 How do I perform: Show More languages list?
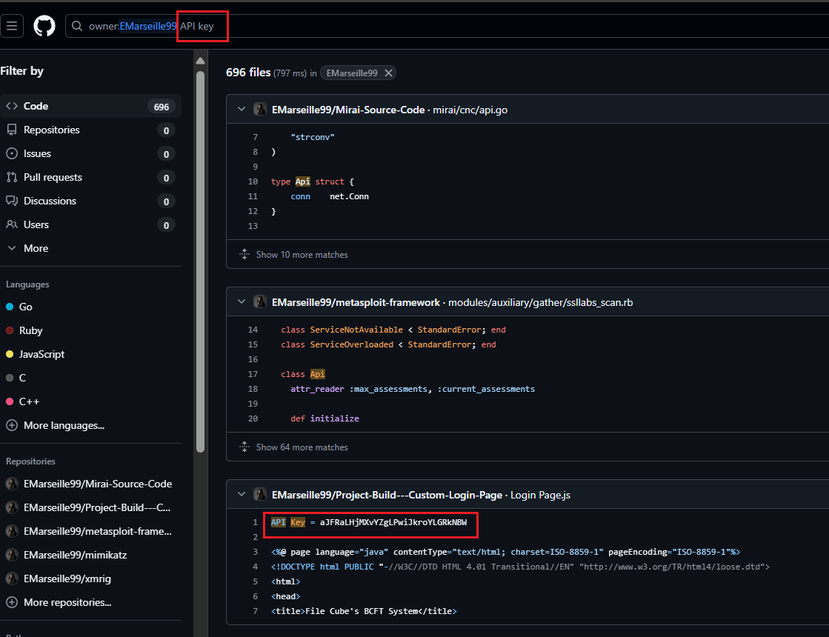55,426
